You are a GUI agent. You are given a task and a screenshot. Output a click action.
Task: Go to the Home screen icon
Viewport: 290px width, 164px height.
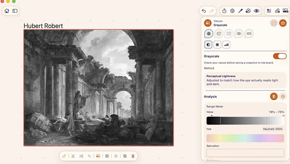[x=7, y=11]
